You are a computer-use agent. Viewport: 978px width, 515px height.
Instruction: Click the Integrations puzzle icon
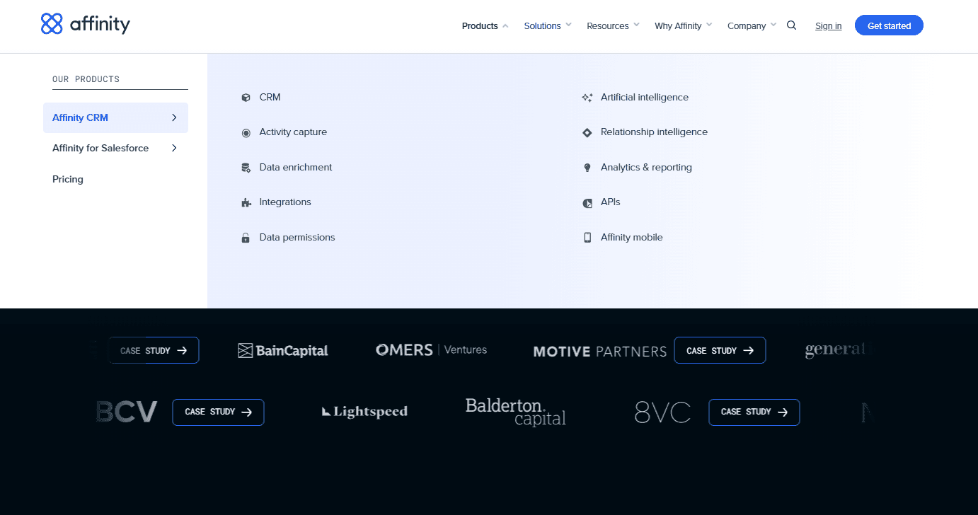point(246,202)
